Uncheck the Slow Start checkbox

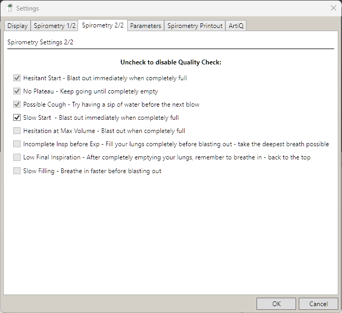[x=17, y=118]
